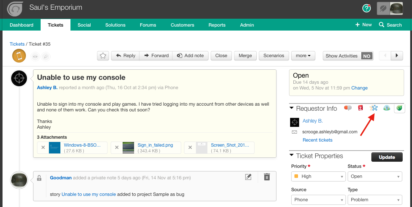Open the more dropdown button

click(303, 56)
